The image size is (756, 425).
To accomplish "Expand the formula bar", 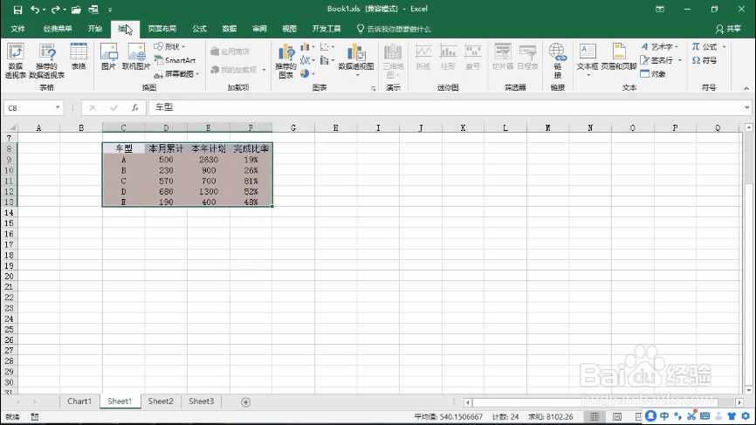I will coord(747,107).
